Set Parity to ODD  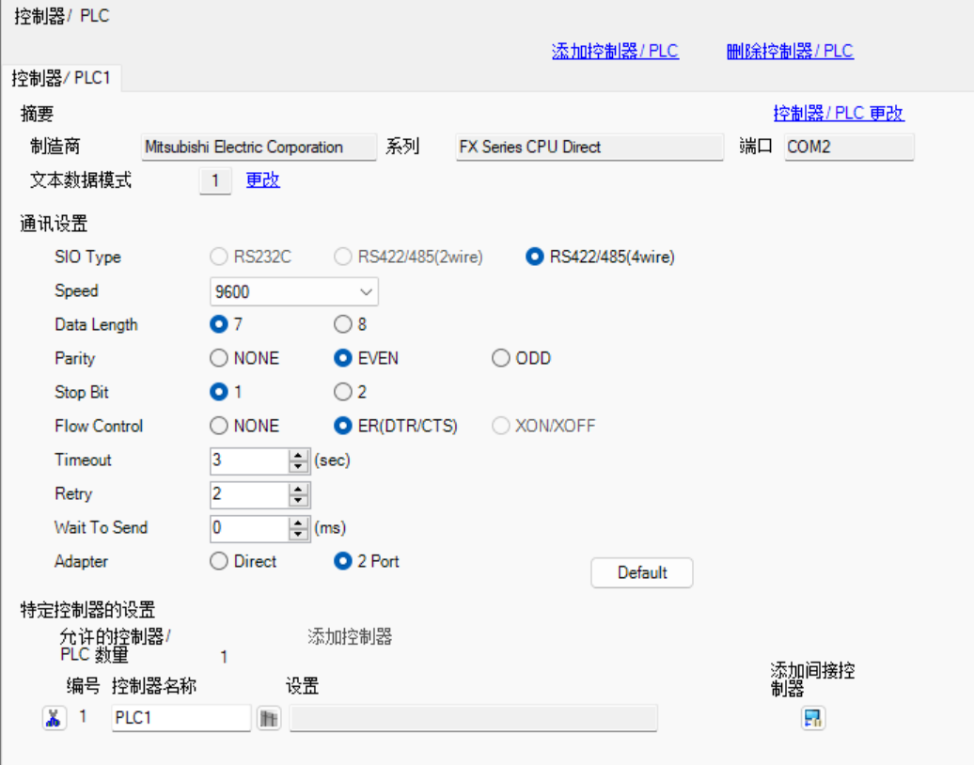[501, 359]
